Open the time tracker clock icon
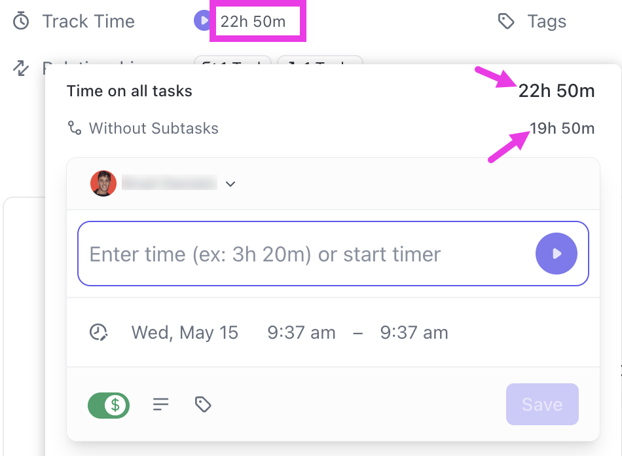622x456 pixels. click(x=99, y=332)
